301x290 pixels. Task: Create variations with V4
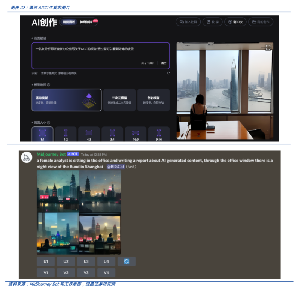click(x=106, y=273)
